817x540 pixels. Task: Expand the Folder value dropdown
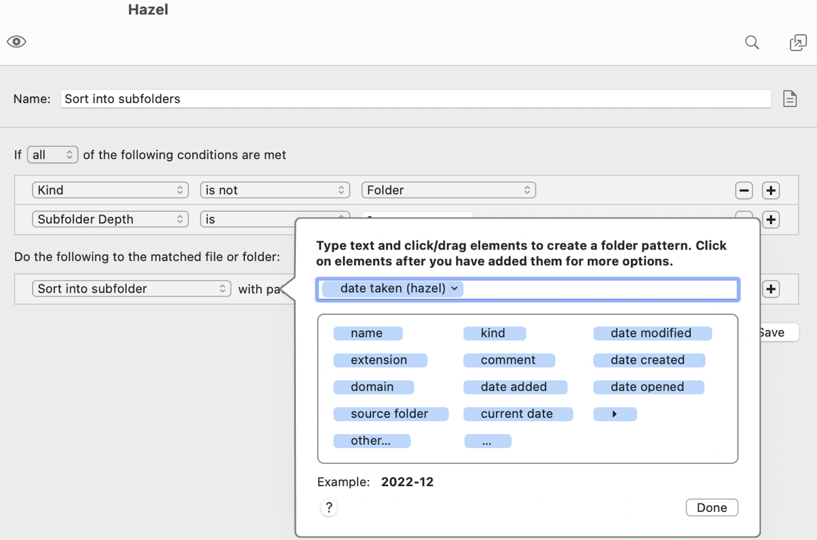pyautogui.click(x=448, y=190)
